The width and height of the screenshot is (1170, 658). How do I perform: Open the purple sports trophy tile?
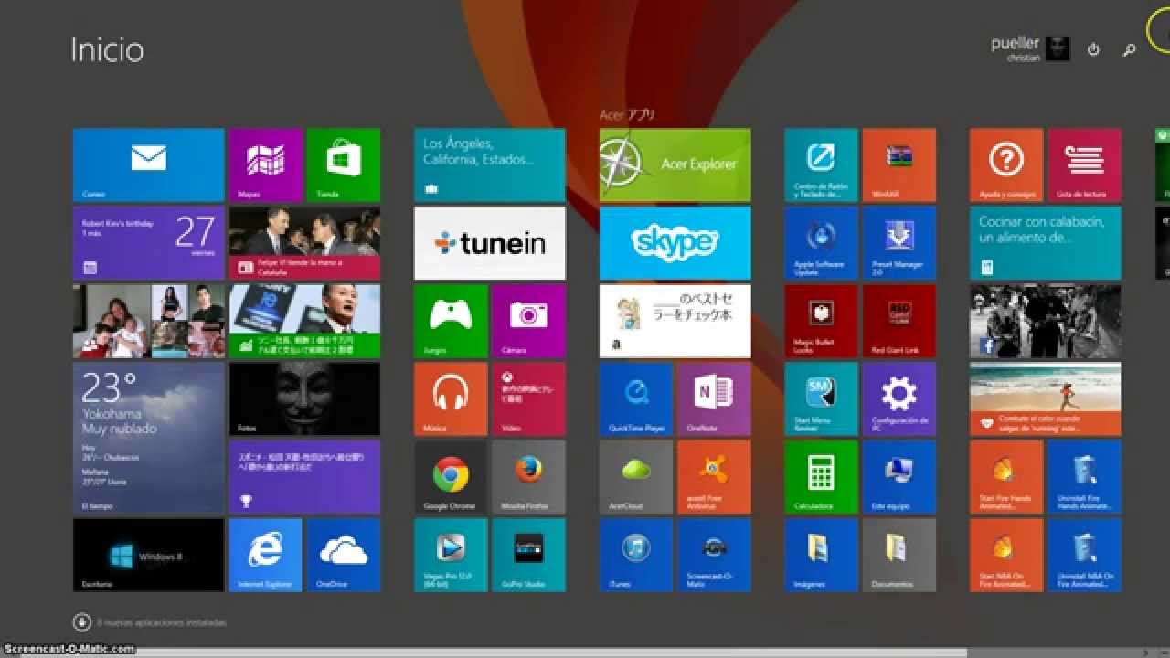point(304,477)
